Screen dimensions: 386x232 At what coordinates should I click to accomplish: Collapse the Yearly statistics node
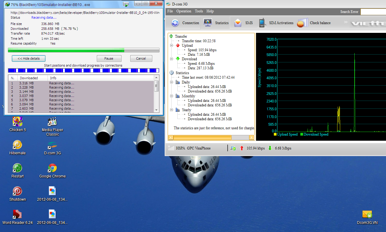click(x=171, y=110)
